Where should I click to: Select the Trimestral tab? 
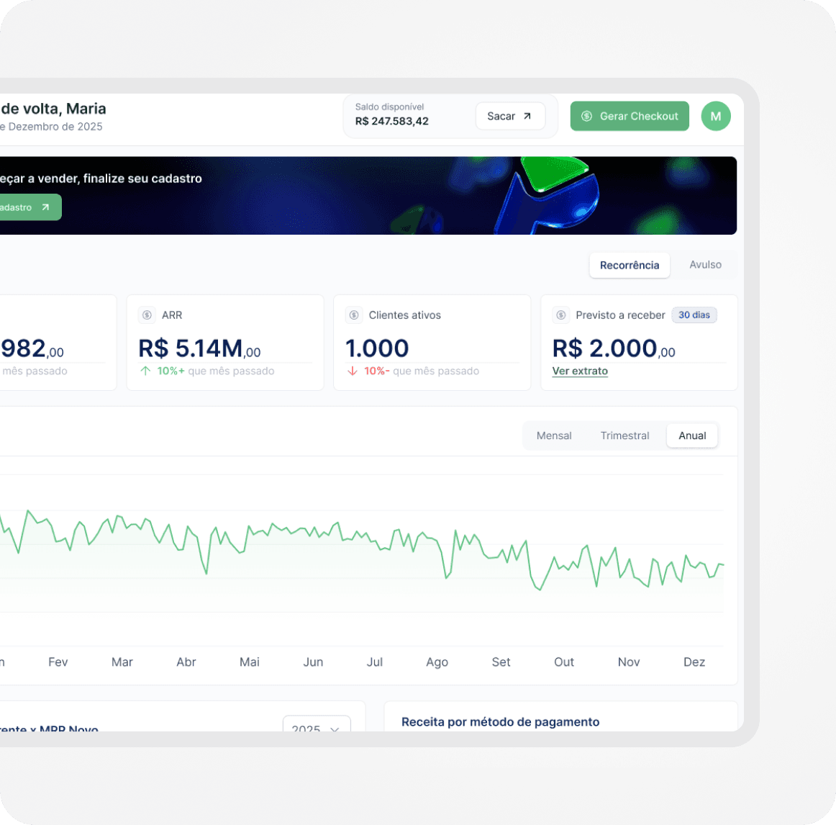pyautogui.click(x=624, y=436)
